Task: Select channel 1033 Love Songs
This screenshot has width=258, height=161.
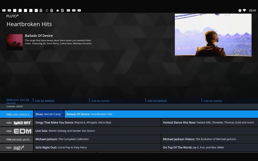Action: click(x=17, y=114)
